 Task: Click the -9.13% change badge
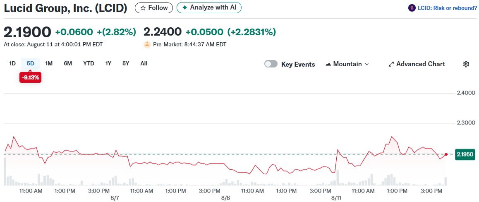pyautogui.click(x=31, y=78)
